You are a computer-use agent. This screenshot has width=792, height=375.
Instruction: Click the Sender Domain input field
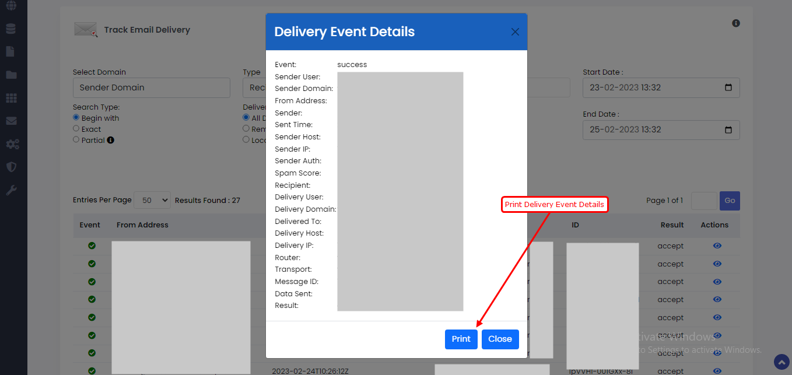[x=151, y=88]
